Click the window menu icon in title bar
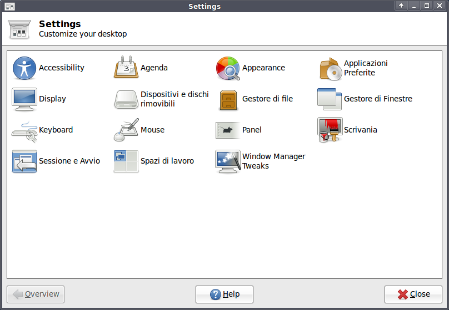 coord(9,6)
